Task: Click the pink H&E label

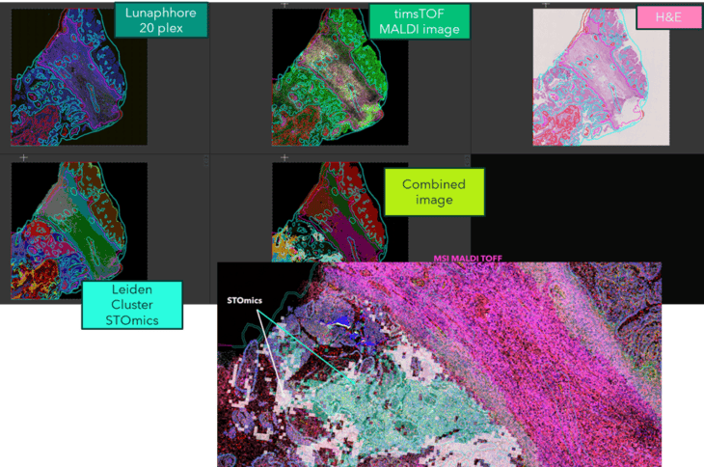Action: (x=664, y=19)
